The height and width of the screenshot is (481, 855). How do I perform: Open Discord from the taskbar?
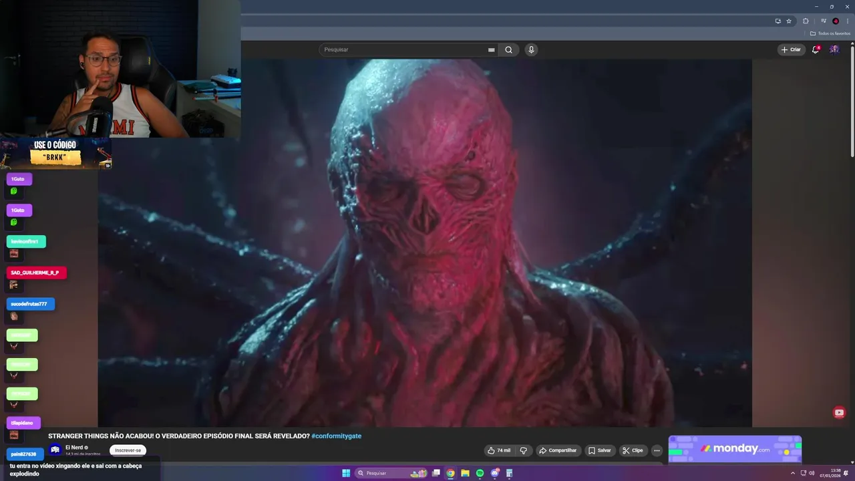pyautogui.click(x=495, y=473)
